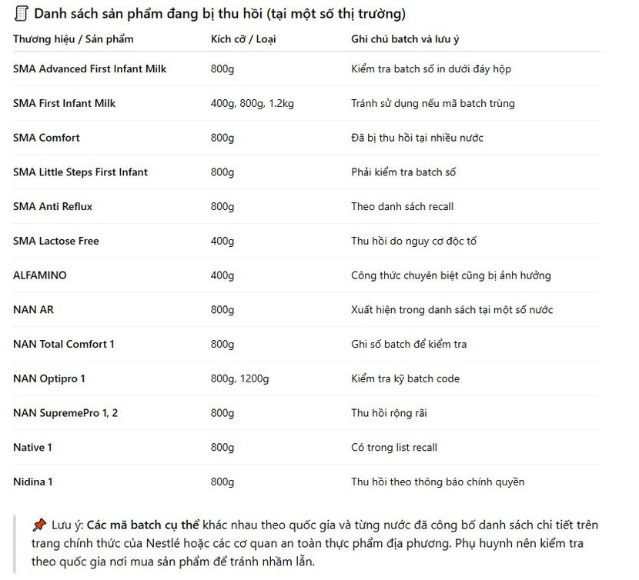Click the SMA Lactose Free product name

56,241
